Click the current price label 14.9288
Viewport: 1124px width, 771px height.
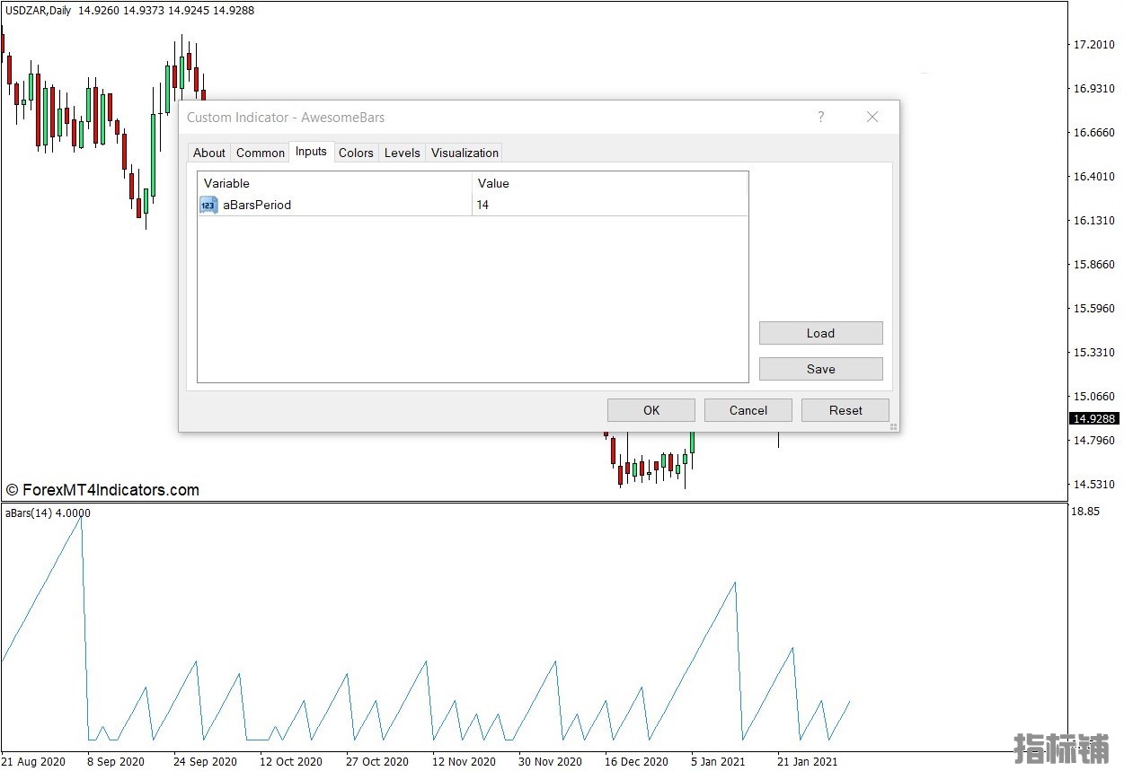click(x=1093, y=419)
